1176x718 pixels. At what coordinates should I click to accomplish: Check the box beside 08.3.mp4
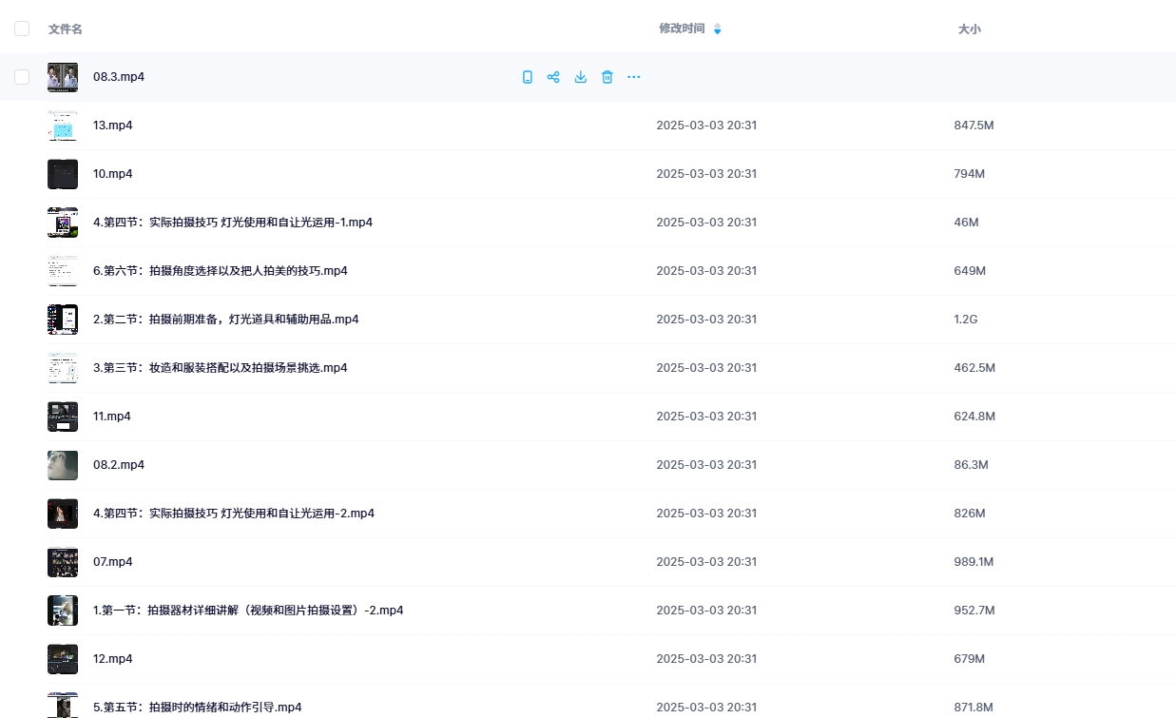[x=22, y=77]
